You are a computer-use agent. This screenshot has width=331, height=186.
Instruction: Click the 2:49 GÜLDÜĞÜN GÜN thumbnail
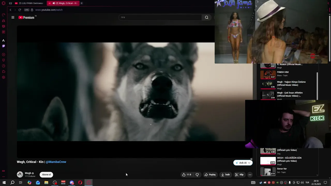(x=268, y=161)
